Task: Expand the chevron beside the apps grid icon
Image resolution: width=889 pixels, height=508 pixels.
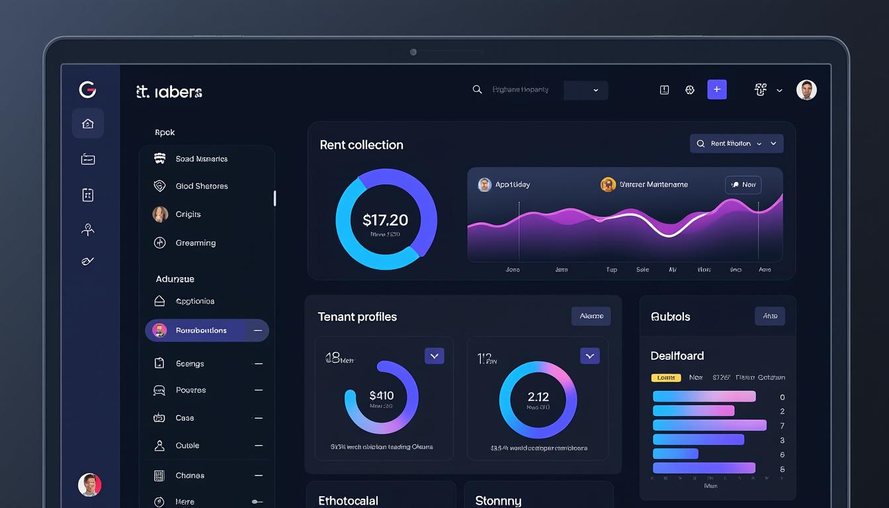Action: (x=779, y=91)
